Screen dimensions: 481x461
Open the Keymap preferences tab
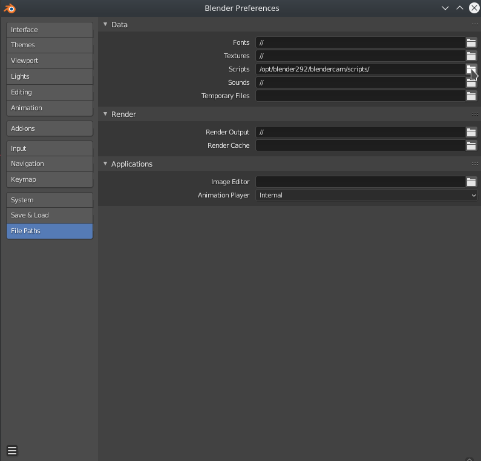50,179
